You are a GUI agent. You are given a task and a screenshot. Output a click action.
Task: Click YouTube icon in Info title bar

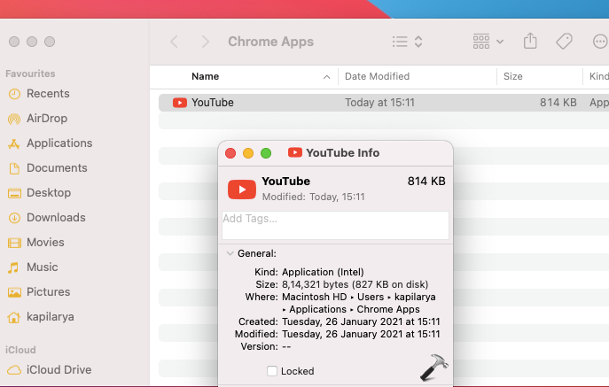(x=295, y=152)
